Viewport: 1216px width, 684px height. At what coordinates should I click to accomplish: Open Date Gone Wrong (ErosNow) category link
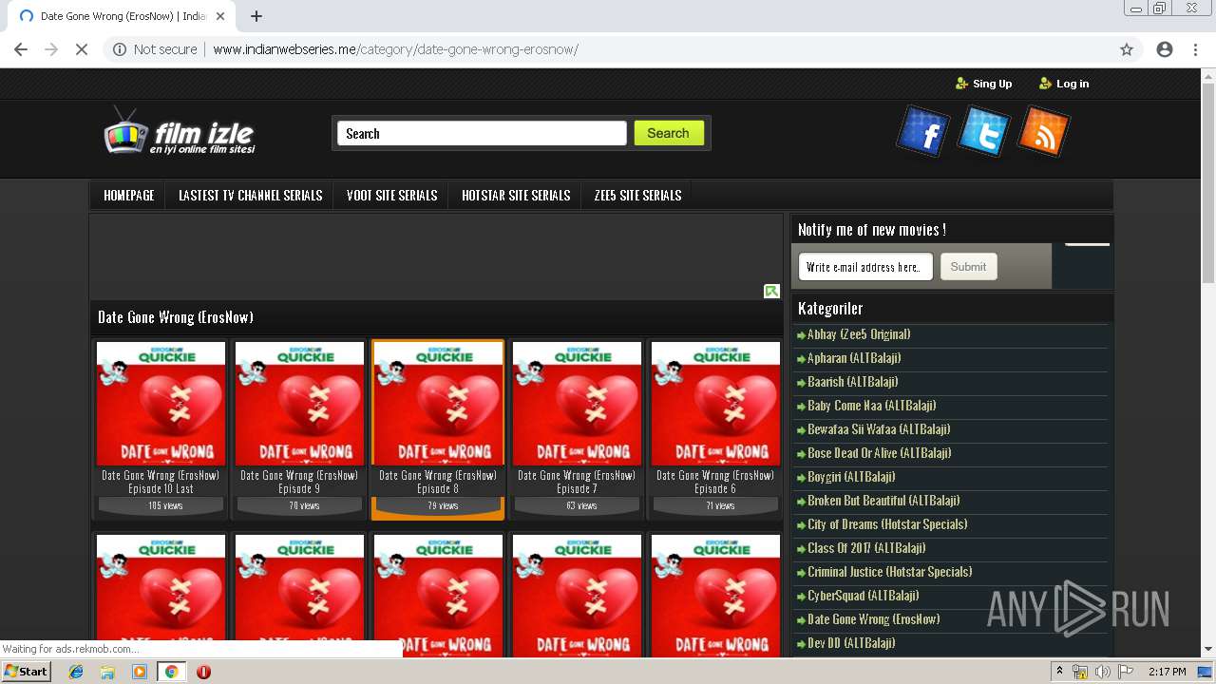pos(874,619)
